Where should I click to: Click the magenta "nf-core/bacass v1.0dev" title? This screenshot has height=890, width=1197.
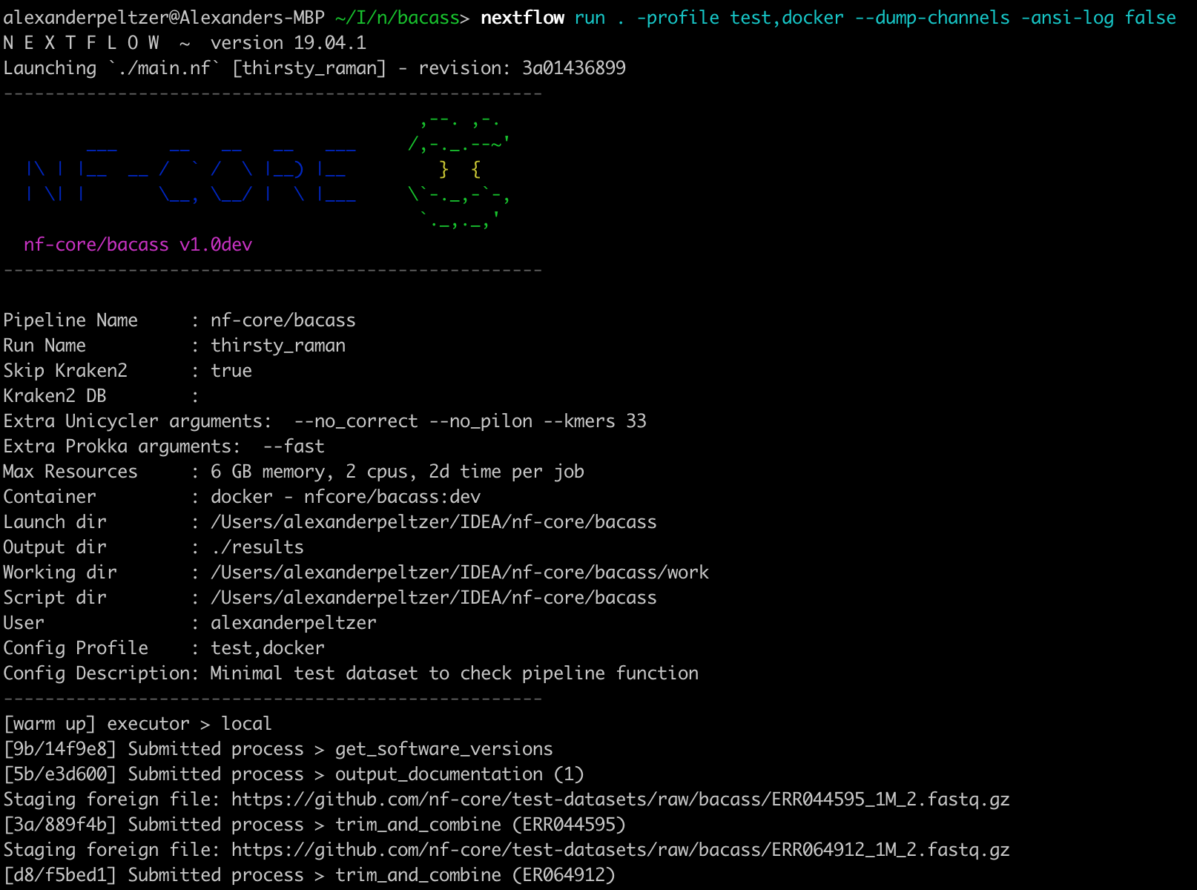(138, 245)
